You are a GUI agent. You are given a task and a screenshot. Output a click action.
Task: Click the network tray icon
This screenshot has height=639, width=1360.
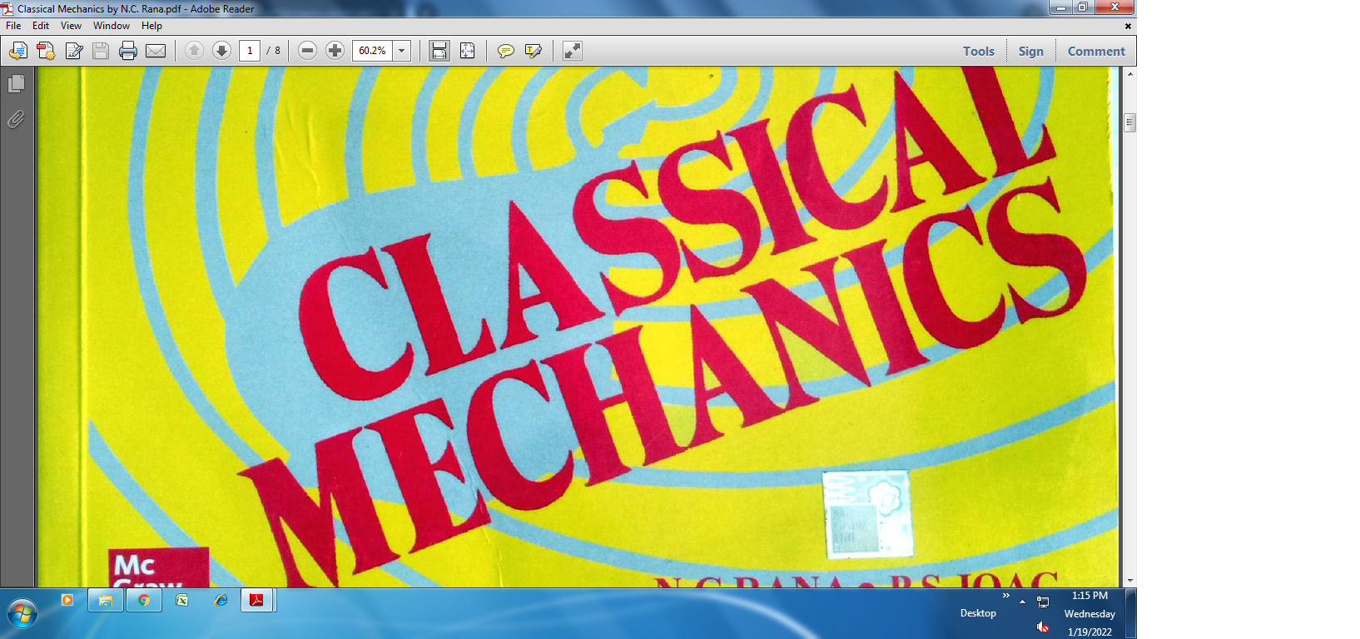1043,602
